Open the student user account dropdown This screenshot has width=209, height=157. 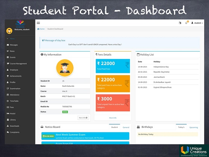197,23
